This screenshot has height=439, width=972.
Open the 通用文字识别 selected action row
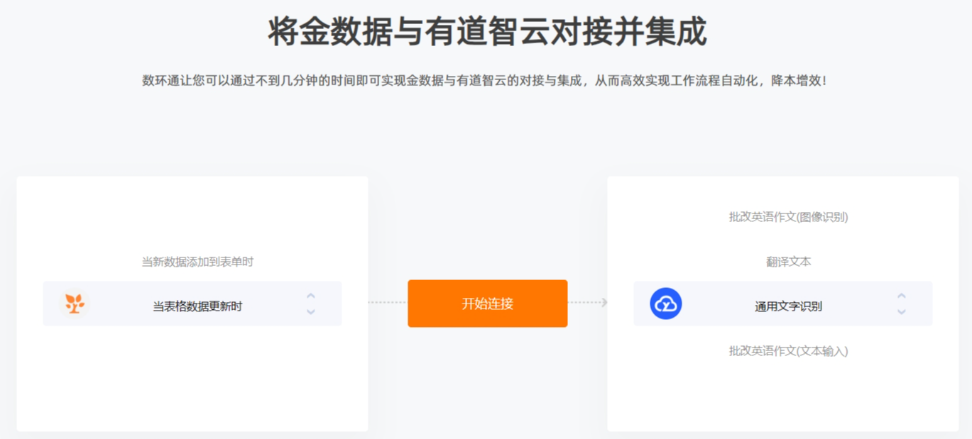click(783, 304)
